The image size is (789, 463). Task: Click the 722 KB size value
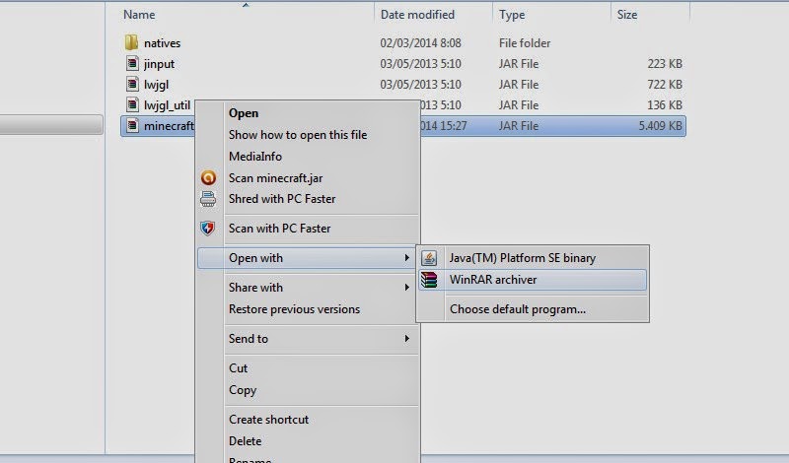(665, 85)
